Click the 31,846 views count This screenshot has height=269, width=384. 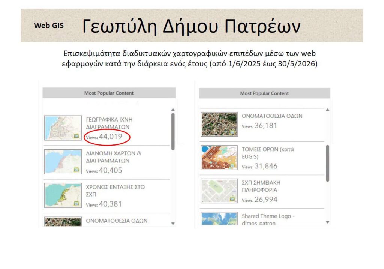[266, 166]
